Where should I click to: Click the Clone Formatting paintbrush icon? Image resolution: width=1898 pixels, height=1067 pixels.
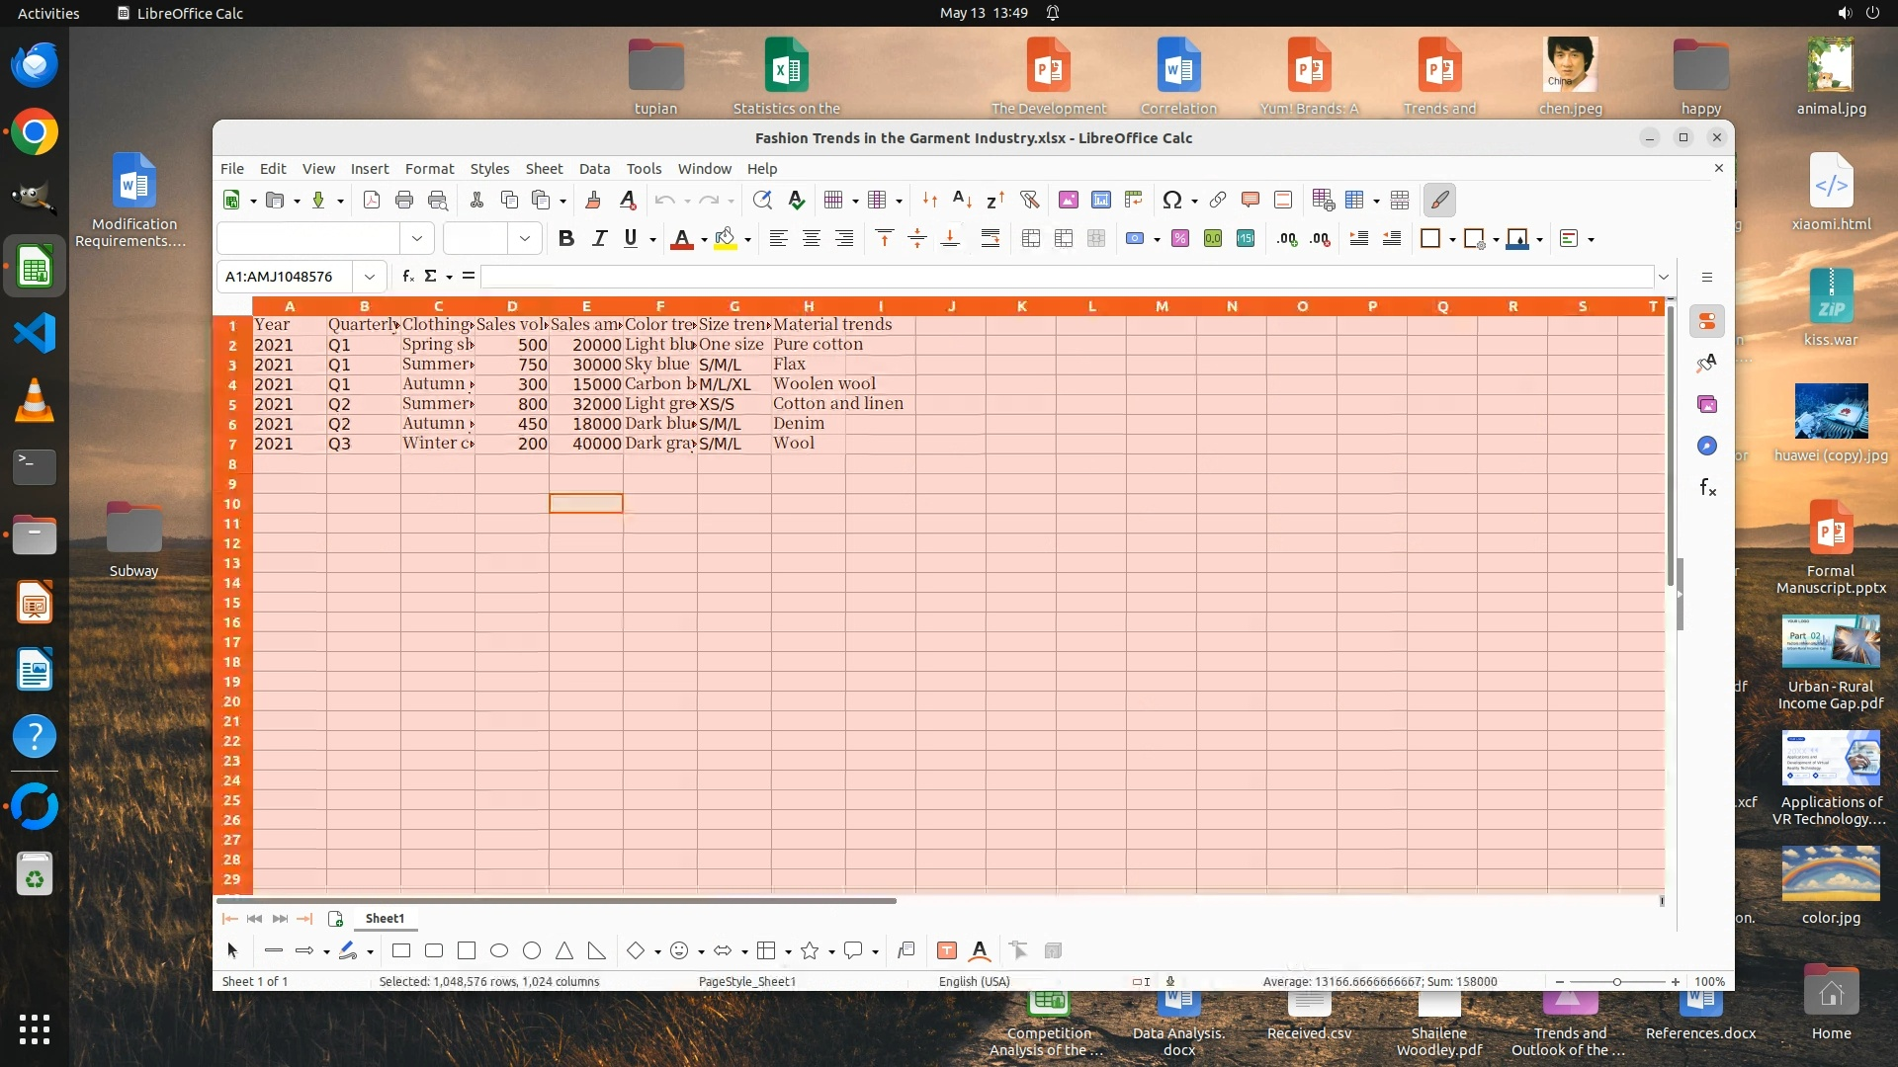point(593,201)
